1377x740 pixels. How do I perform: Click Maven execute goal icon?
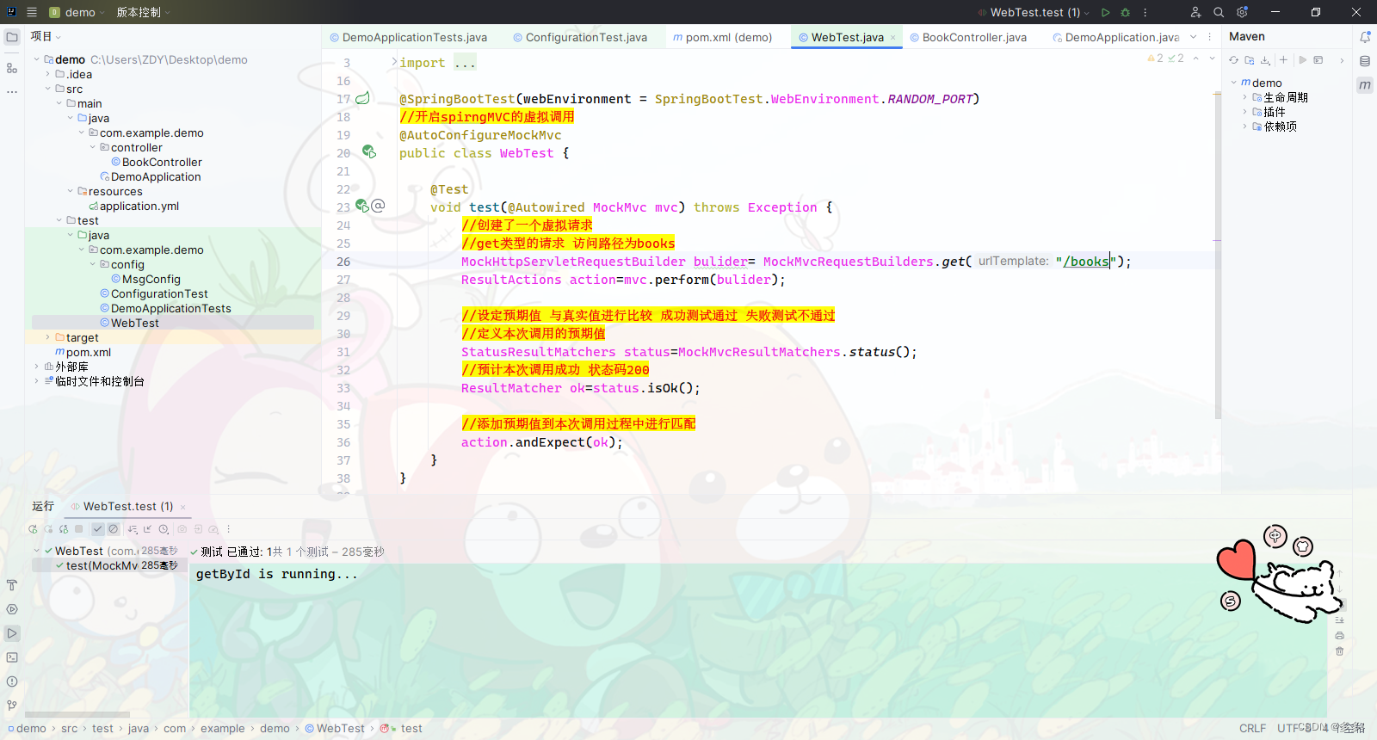coord(1318,60)
